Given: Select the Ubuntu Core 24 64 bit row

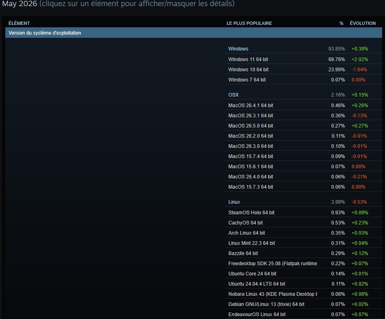Looking at the screenshot, I should point(303,274).
